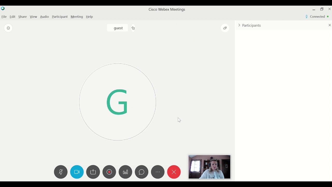The height and width of the screenshot is (187, 332).
Task: Open the Participant menu
Action: (x=60, y=17)
